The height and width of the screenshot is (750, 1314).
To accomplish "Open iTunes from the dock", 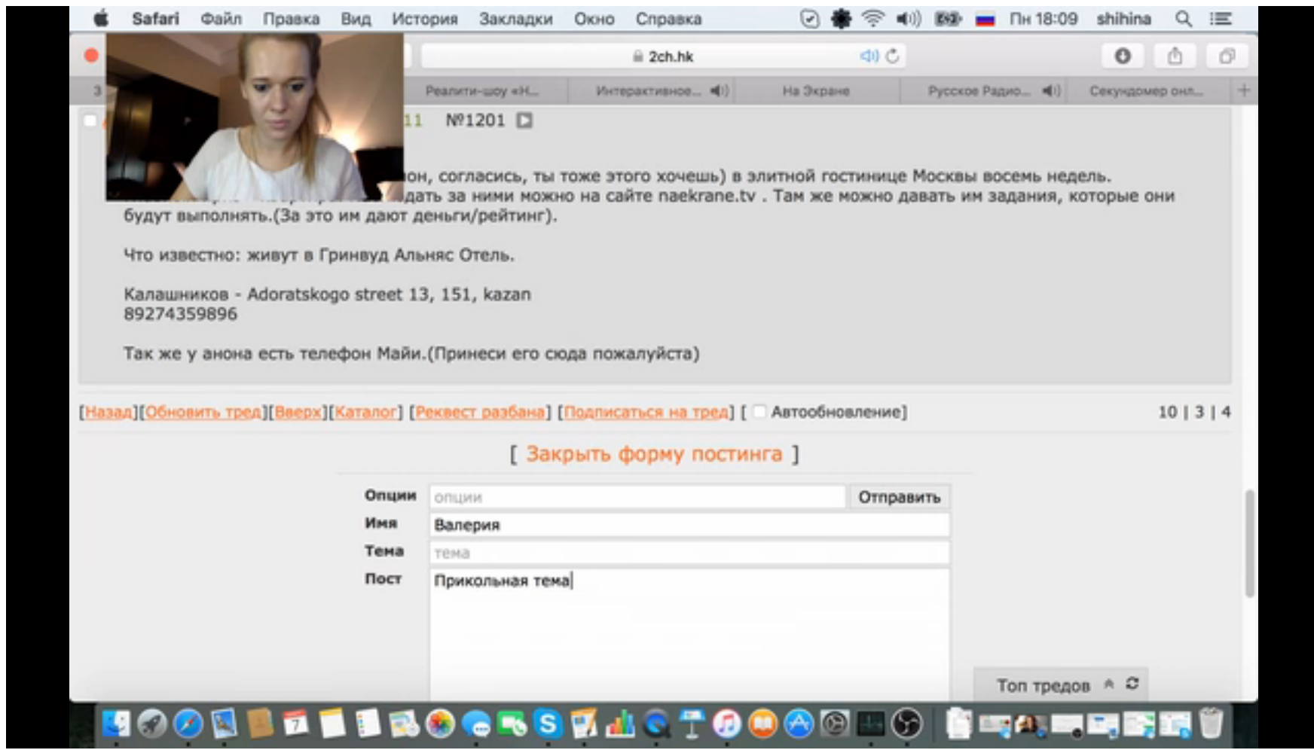I will (x=728, y=724).
